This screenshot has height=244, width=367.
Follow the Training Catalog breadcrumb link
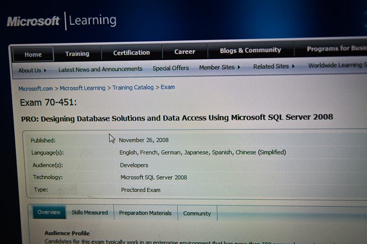click(133, 88)
